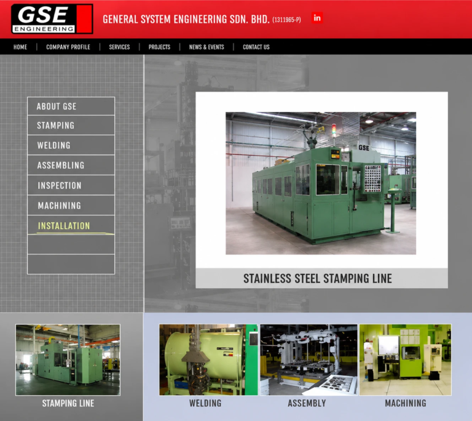Click the large stainless steel stamping machine photo
This screenshot has width=472, height=421.
(x=321, y=183)
